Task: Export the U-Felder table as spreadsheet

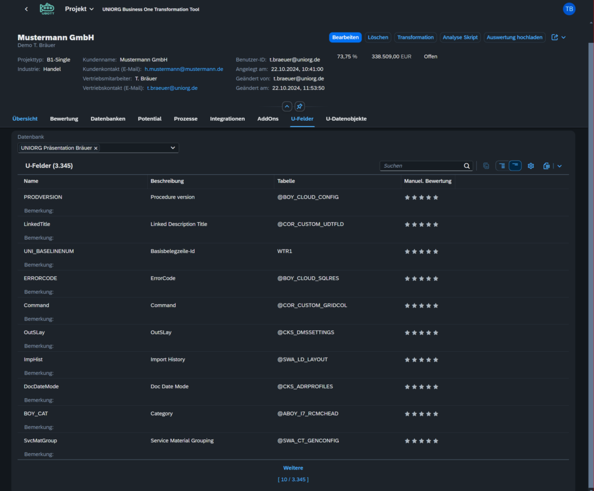Action: tap(546, 166)
